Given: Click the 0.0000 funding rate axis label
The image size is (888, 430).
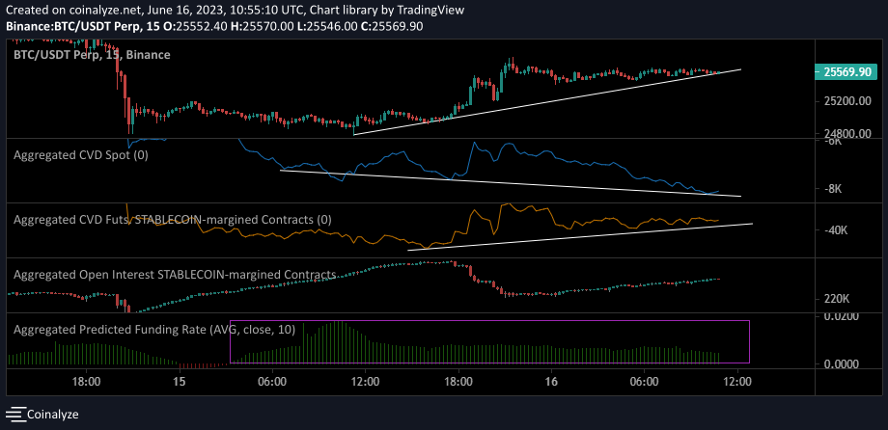Looking at the screenshot, I should (841, 364).
